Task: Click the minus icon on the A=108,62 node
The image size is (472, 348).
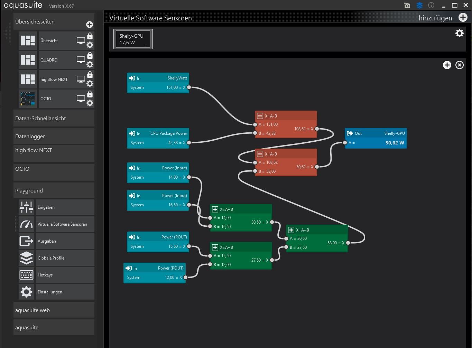Action: pyautogui.click(x=260, y=154)
